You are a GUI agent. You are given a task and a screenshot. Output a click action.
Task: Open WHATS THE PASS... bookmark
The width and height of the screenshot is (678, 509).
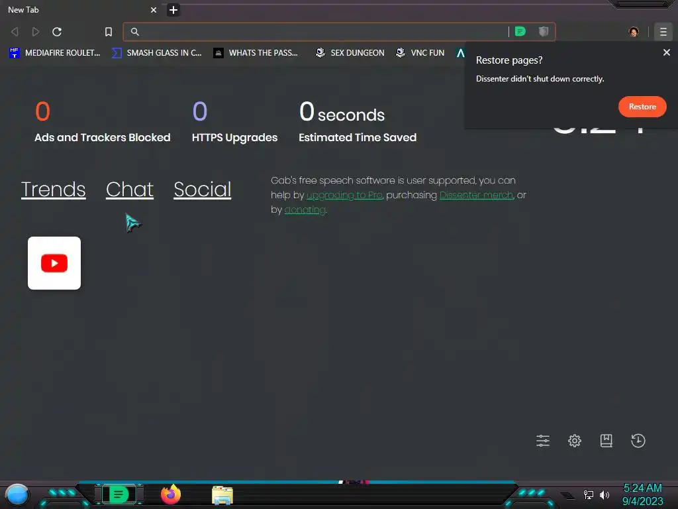(x=256, y=53)
